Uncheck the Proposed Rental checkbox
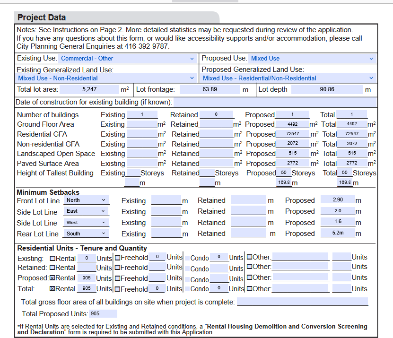 (52, 278)
